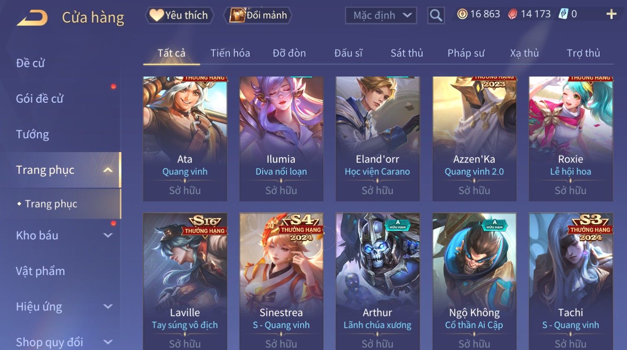Expand the Shop quy đổi section
The image size is (627, 350).
[108, 342]
